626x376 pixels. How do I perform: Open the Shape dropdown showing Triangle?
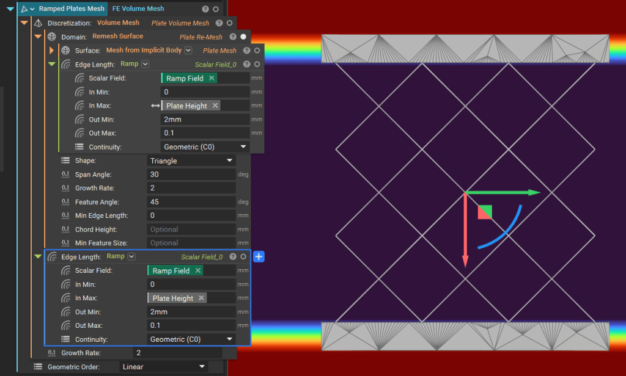click(191, 161)
